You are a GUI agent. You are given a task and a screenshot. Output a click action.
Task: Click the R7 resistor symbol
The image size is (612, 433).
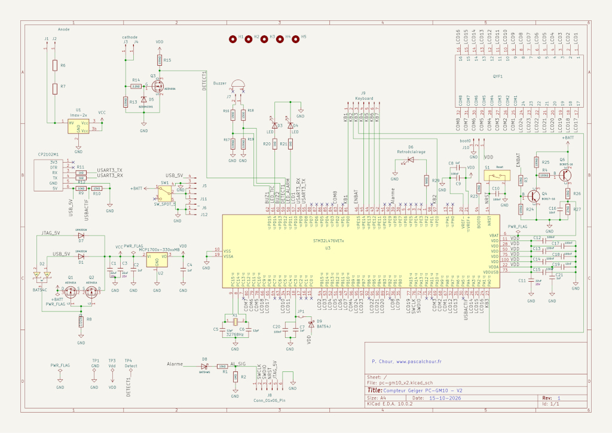coord(54,89)
